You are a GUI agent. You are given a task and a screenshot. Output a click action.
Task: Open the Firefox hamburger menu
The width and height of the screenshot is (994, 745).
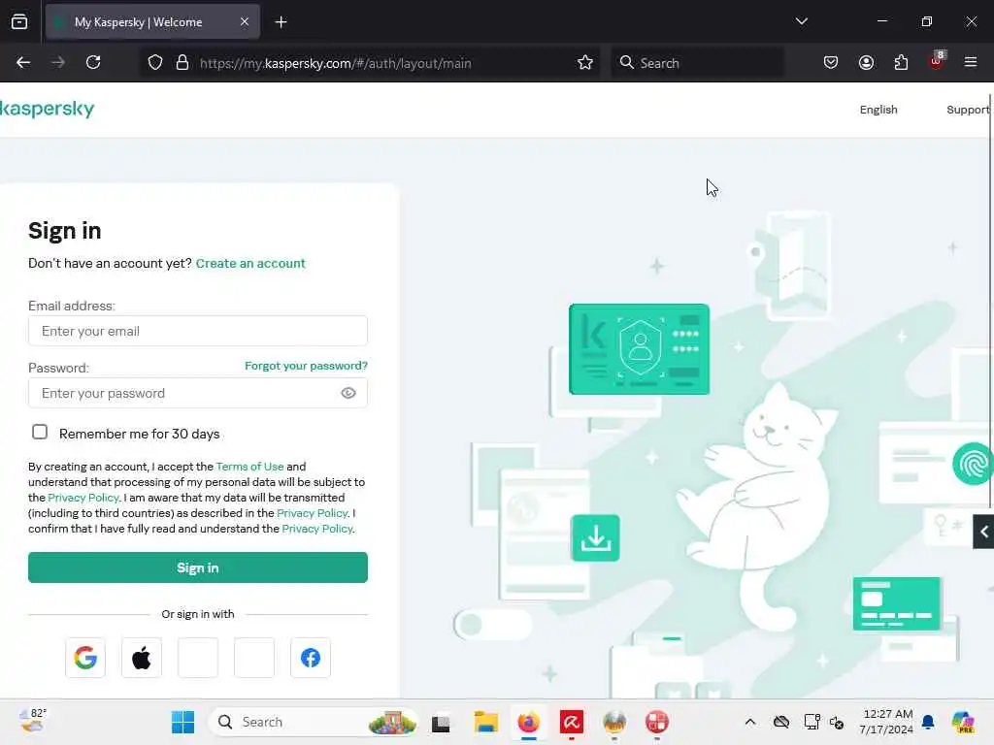(x=971, y=62)
